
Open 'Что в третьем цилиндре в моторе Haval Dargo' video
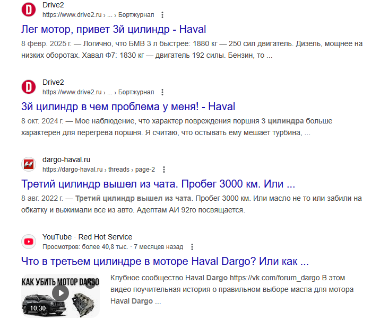coord(165,262)
